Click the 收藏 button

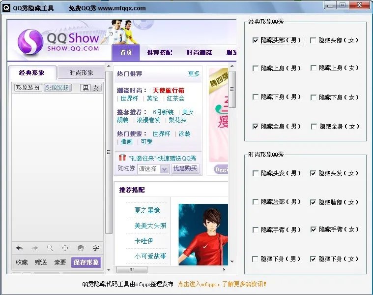click(22, 262)
